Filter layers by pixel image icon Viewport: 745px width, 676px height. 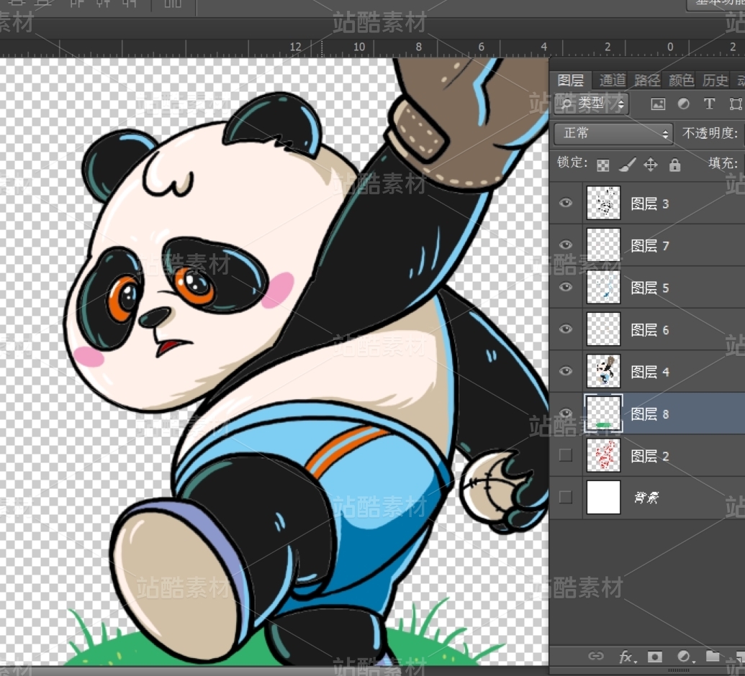[x=658, y=104]
